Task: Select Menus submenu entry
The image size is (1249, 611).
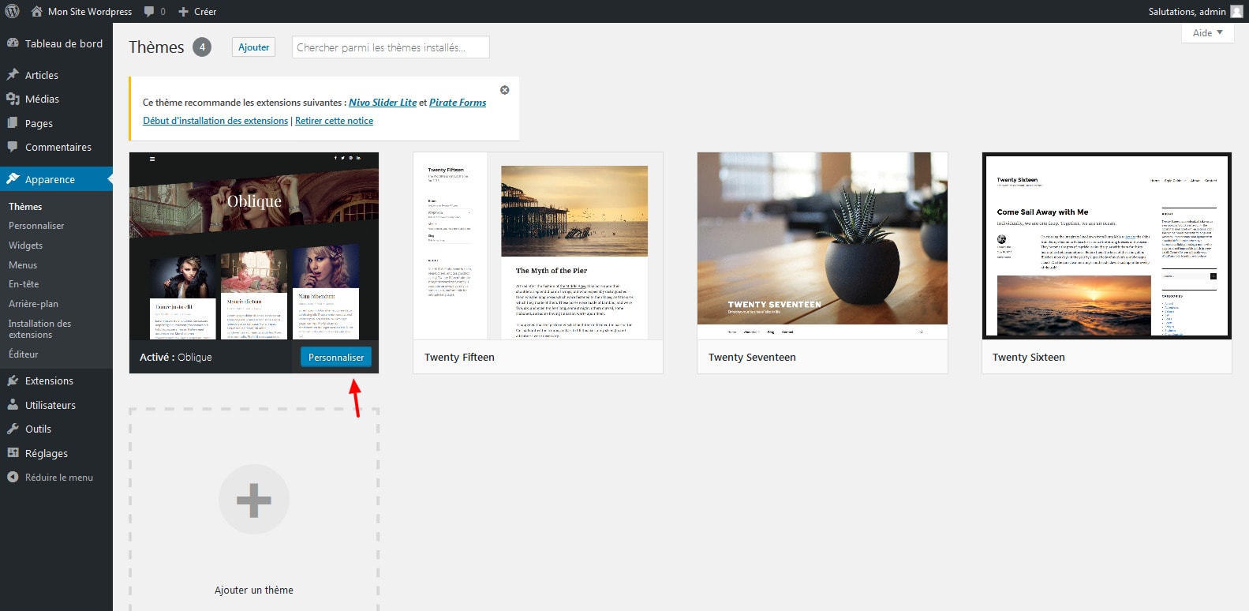Action: pos(23,265)
